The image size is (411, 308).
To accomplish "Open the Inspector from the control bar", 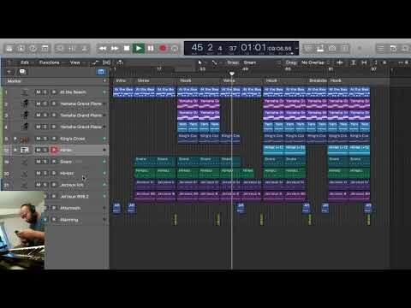I will pyautogui.click(x=21, y=49).
